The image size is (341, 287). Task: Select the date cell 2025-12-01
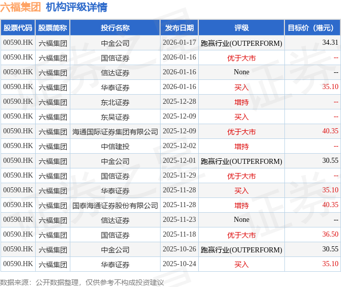179,161
